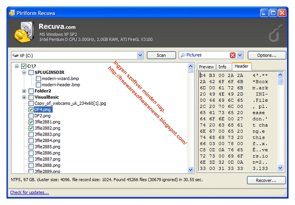This screenshot has width=295, height=205.
Task: Select the DF2.png file name
Action: click(43, 116)
